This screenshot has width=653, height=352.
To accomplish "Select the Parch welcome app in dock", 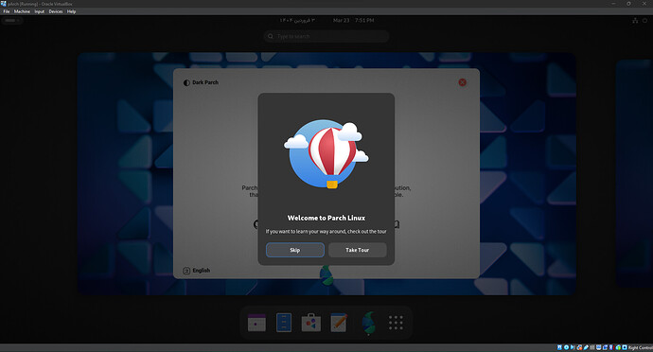I will tap(368, 323).
